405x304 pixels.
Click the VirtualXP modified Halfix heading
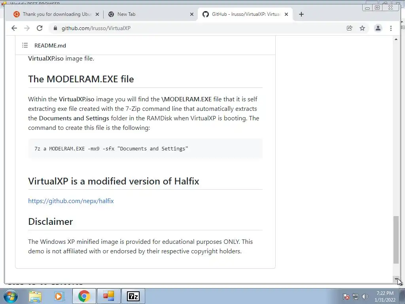(x=114, y=181)
